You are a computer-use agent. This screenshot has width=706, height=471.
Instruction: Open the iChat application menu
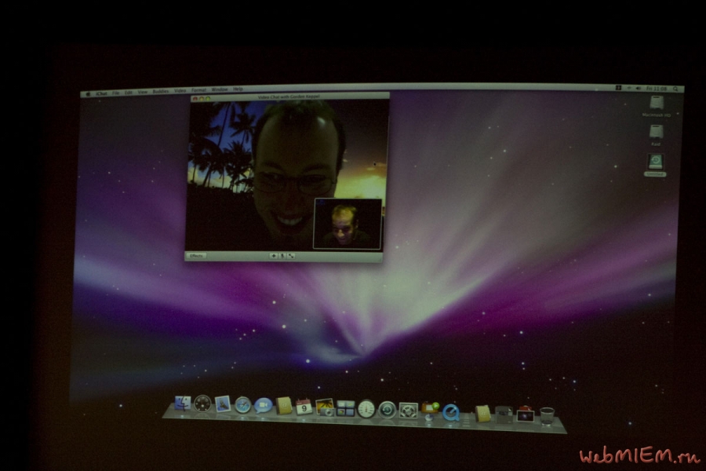click(x=101, y=93)
